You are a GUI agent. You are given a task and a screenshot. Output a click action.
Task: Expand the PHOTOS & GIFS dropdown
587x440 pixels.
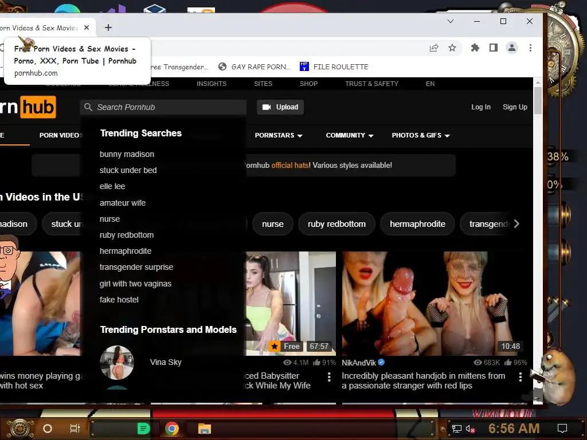pyautogui.click(x=421, y=135)
